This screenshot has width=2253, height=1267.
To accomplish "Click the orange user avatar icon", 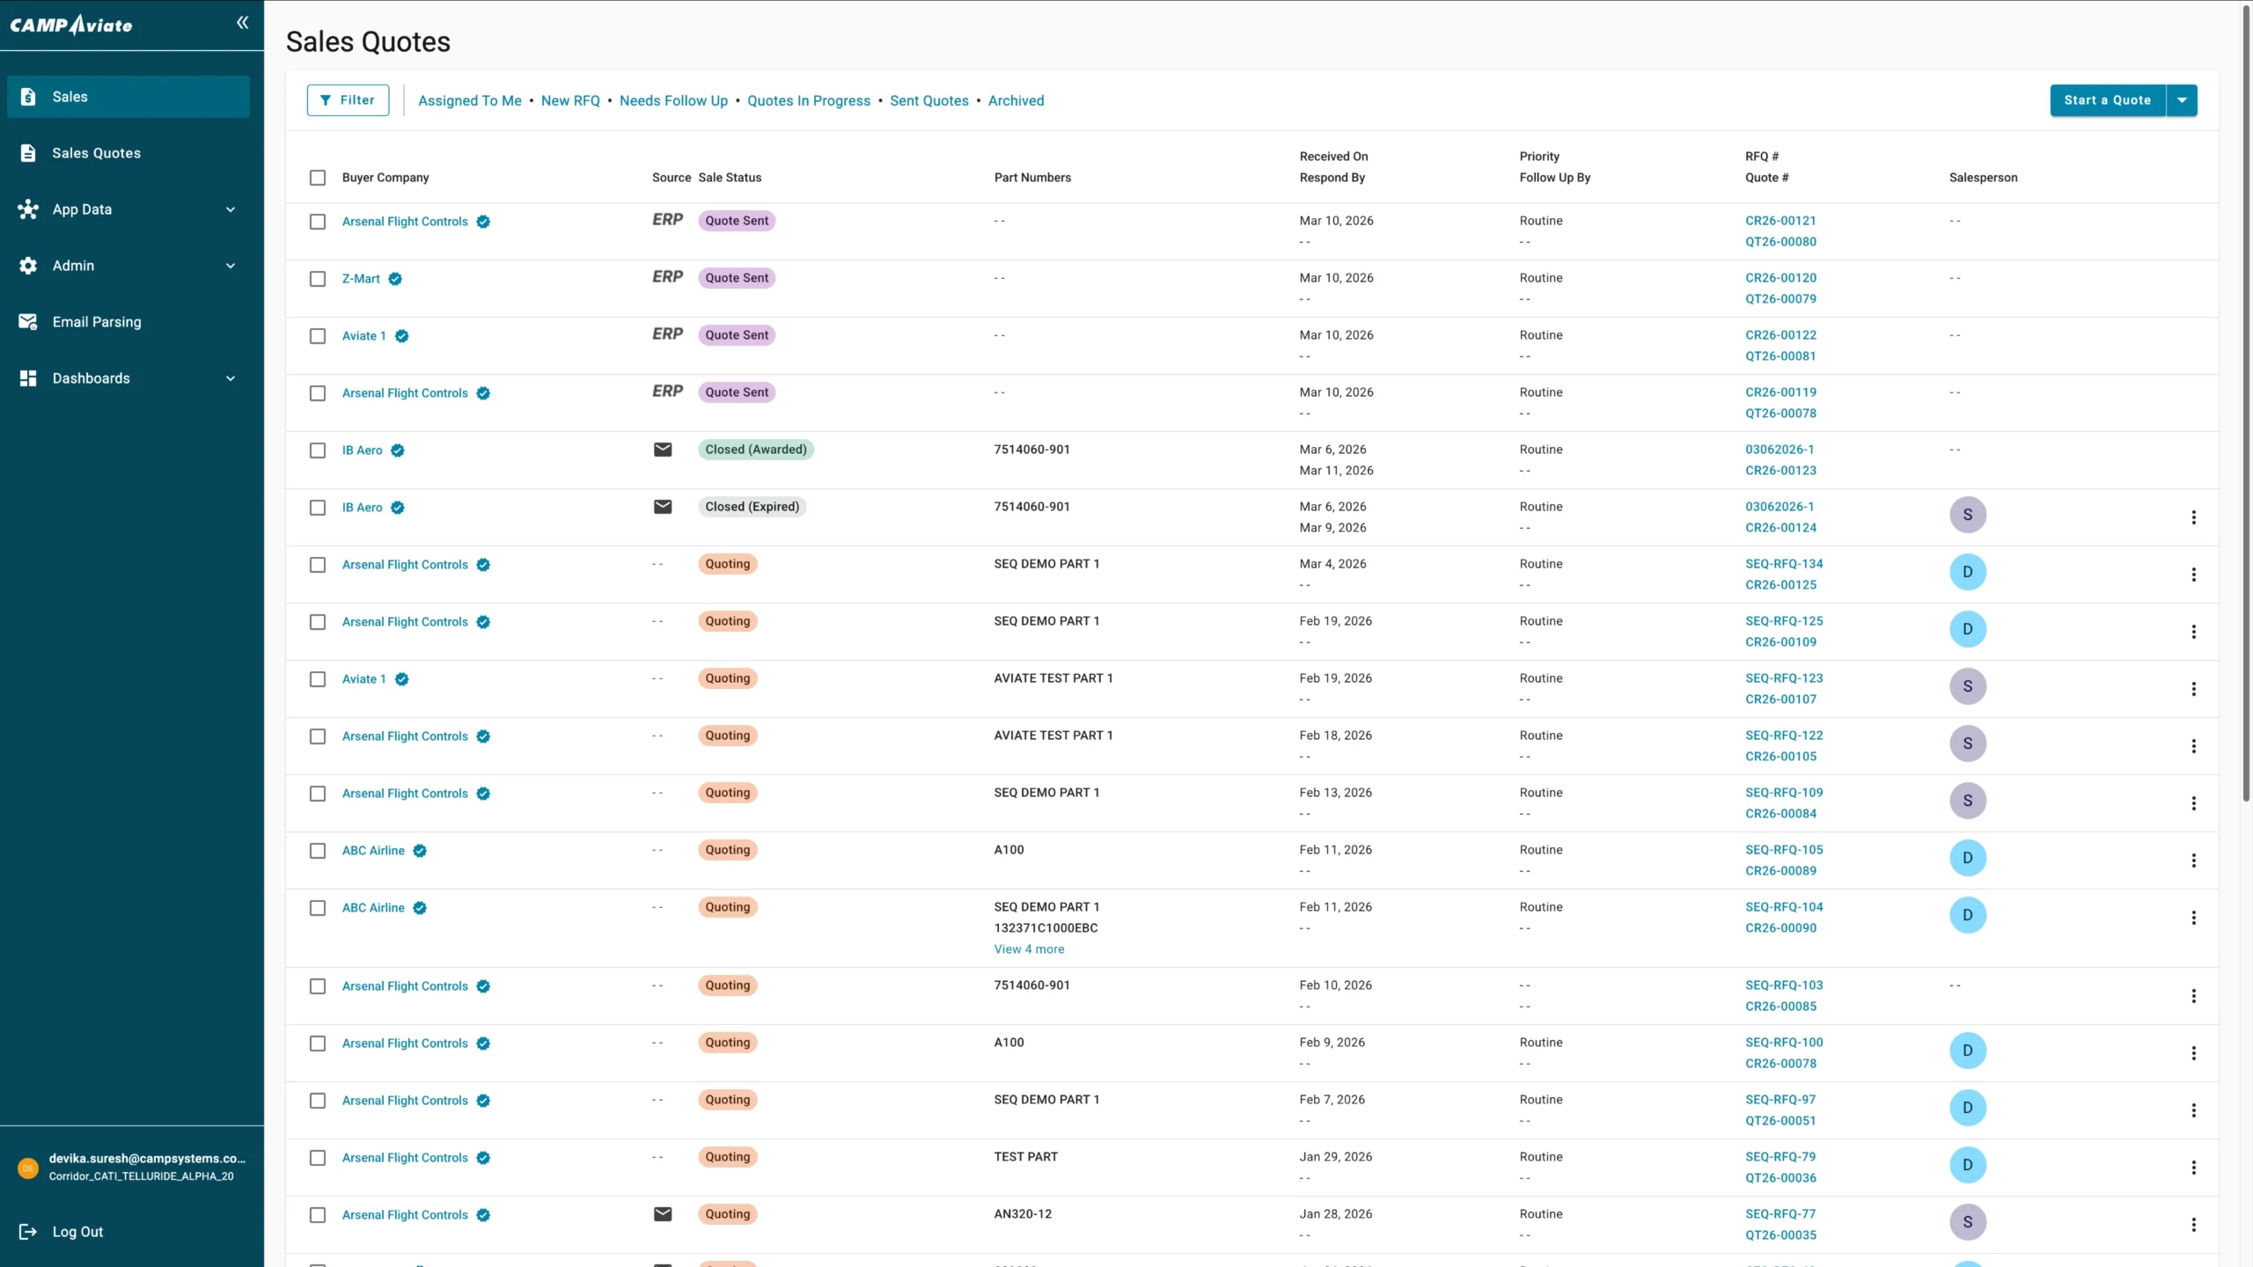I will tap(28, 1168).
